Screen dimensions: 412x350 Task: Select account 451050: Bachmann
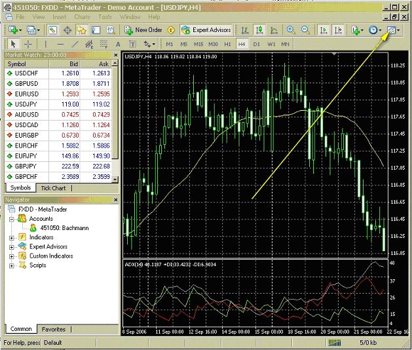click(x=64, y=228)
